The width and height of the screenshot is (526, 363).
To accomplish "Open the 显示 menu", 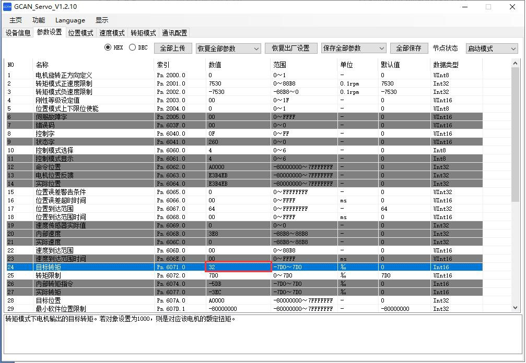I will click(x=102, y=20).
